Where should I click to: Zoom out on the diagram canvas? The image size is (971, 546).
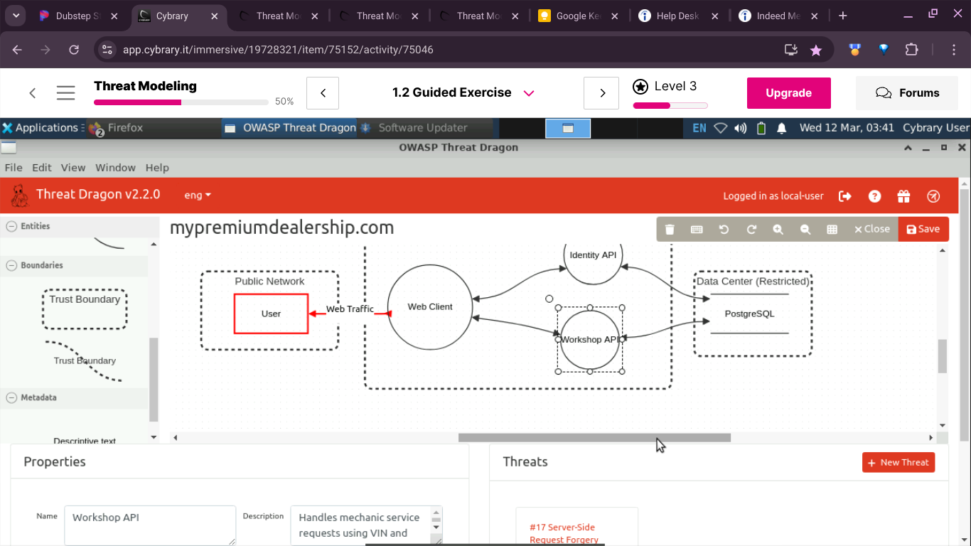(805, 230)
